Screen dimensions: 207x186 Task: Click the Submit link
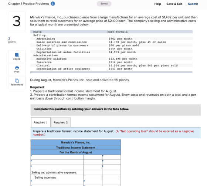click(x=193, y=4)
